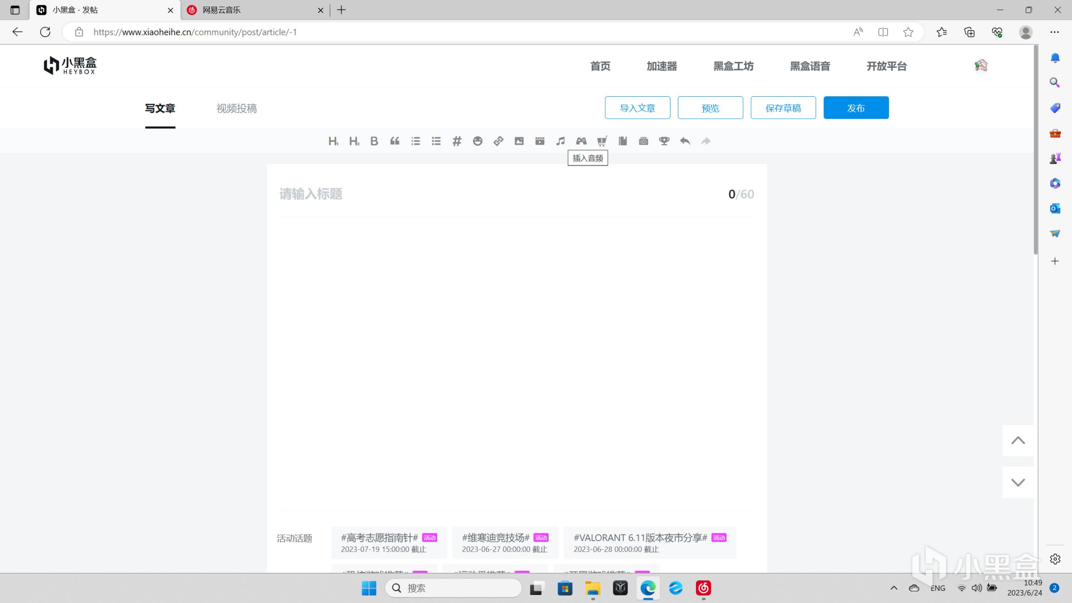
Task: Open NetEase Cloud Music from taskbar
Action: click(703, 588)
